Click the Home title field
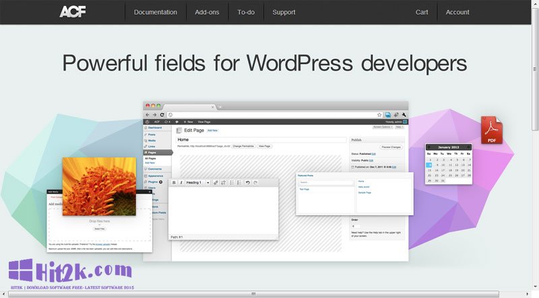Viewport: 539px width, 298px height. 261,140
